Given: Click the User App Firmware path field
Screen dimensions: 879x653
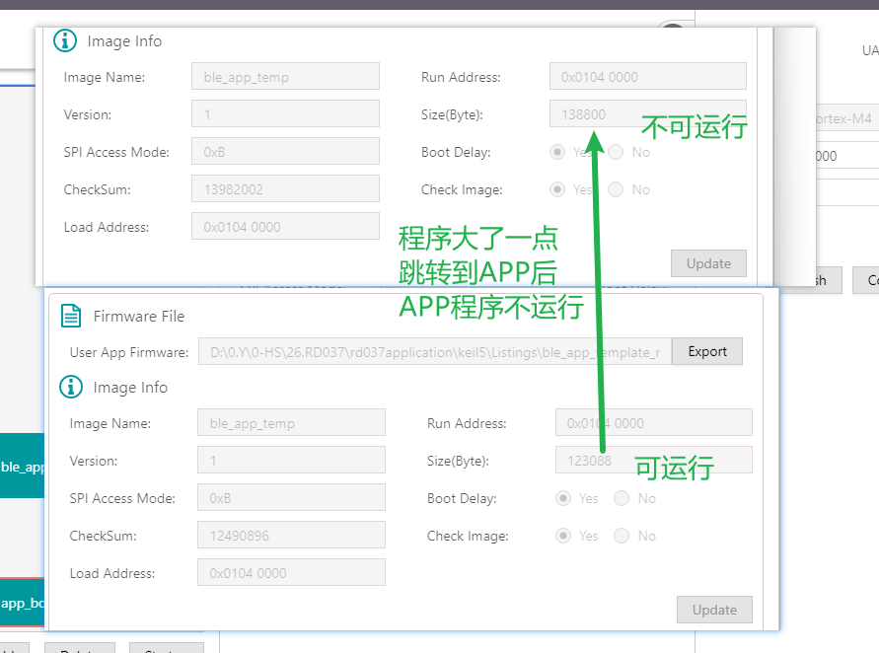Looking at the screenshot, I should [434, 352].
